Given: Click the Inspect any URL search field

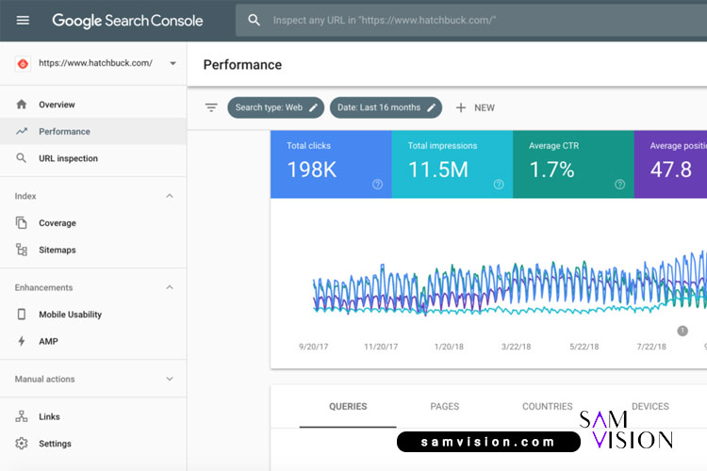Looking at the screenshot, I should (471, 21).
